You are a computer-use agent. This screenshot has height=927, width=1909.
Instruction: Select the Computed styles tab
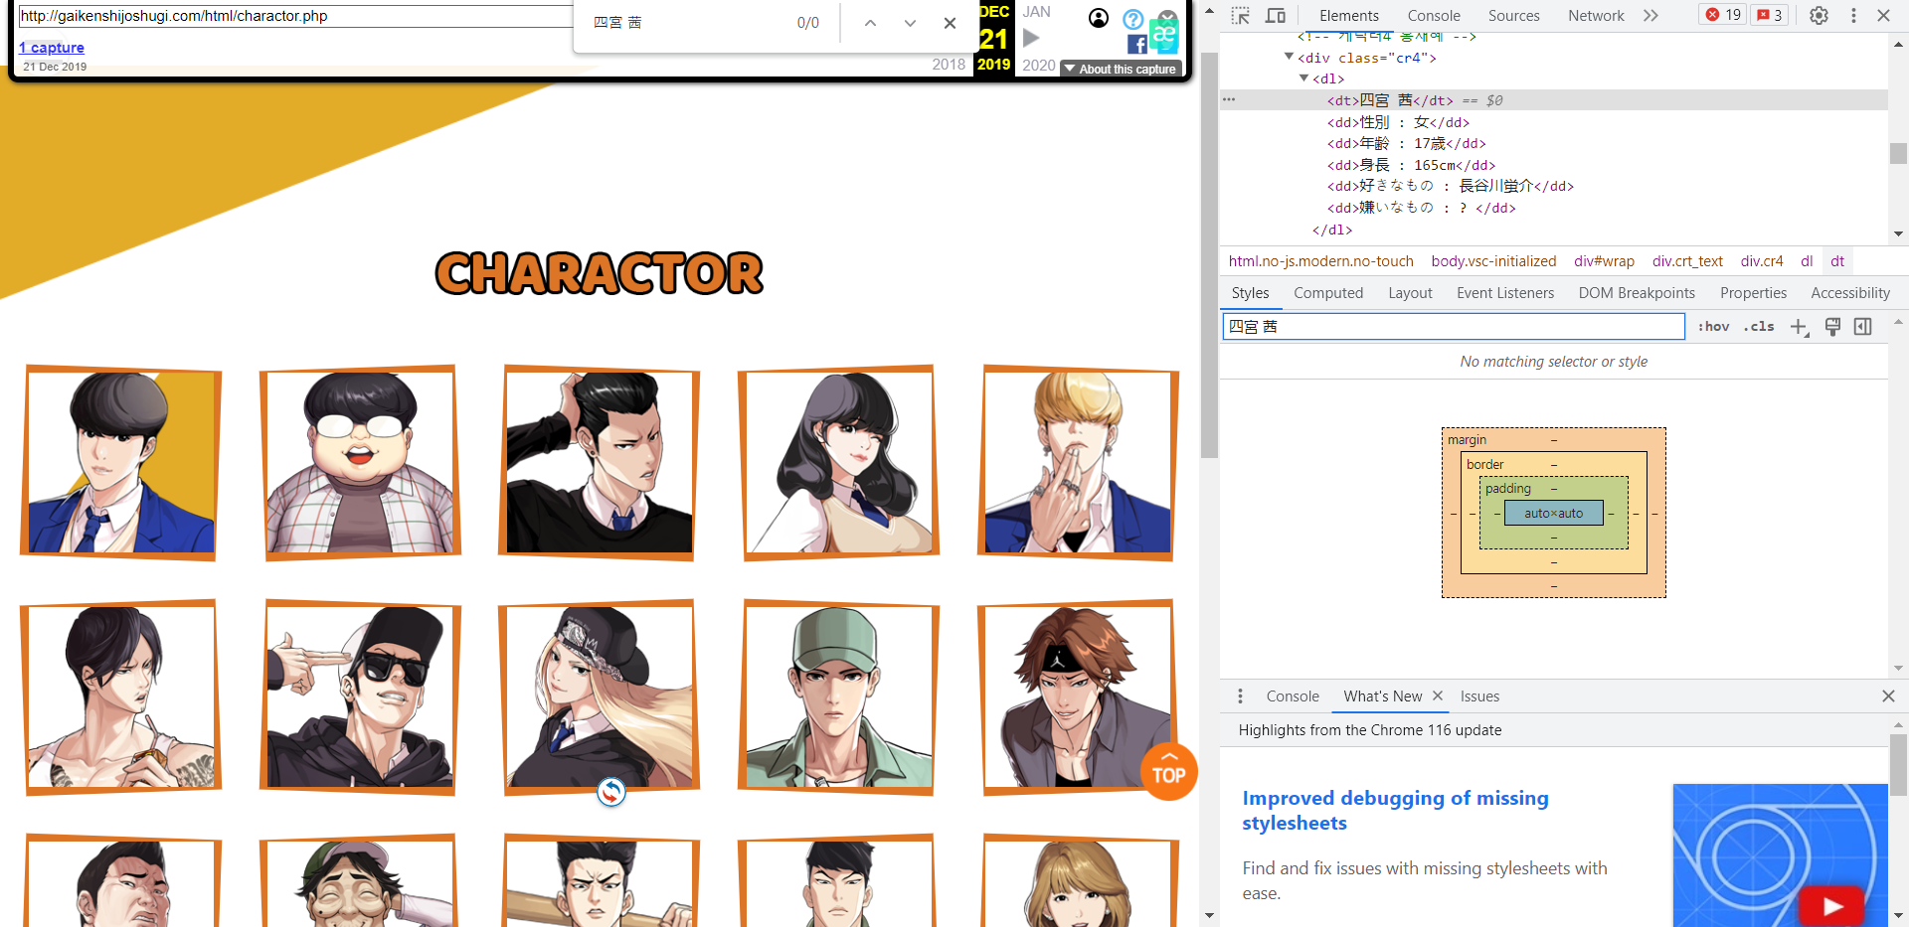pos(1328,293)
